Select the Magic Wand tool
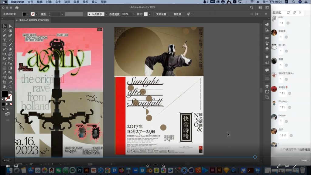This screenshot has height=175, width=311. 4,31
